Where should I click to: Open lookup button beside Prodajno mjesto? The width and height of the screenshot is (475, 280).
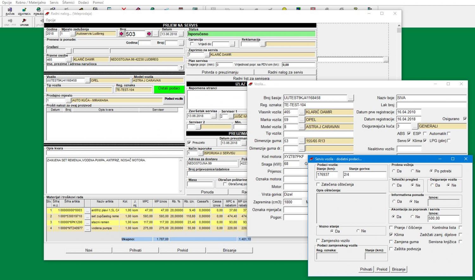[68, 100]
